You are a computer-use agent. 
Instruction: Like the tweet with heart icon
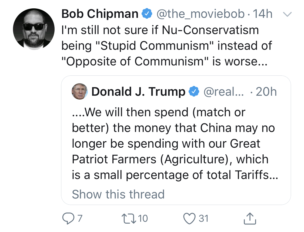189,218
